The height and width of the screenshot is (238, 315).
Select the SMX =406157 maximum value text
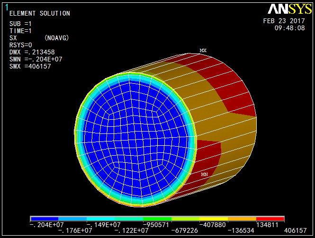[30, 66]
